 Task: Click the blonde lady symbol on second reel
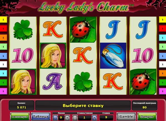click(x=53, y=56)
